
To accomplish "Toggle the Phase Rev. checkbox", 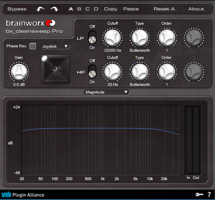I will [33, 46].
